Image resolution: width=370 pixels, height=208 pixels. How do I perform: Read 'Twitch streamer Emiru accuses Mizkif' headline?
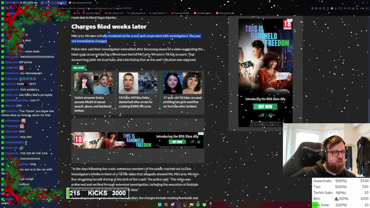93,104
